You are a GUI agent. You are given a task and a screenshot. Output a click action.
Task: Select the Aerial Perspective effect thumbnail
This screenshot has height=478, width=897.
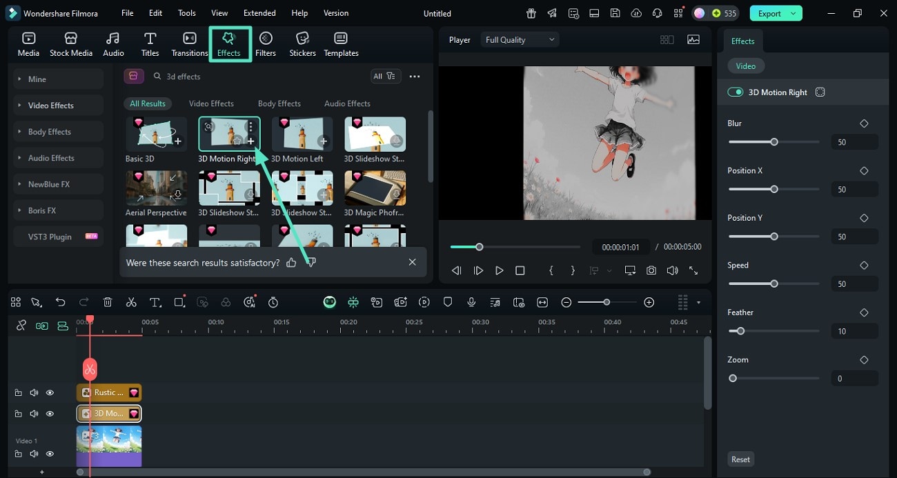click(156, 188)
